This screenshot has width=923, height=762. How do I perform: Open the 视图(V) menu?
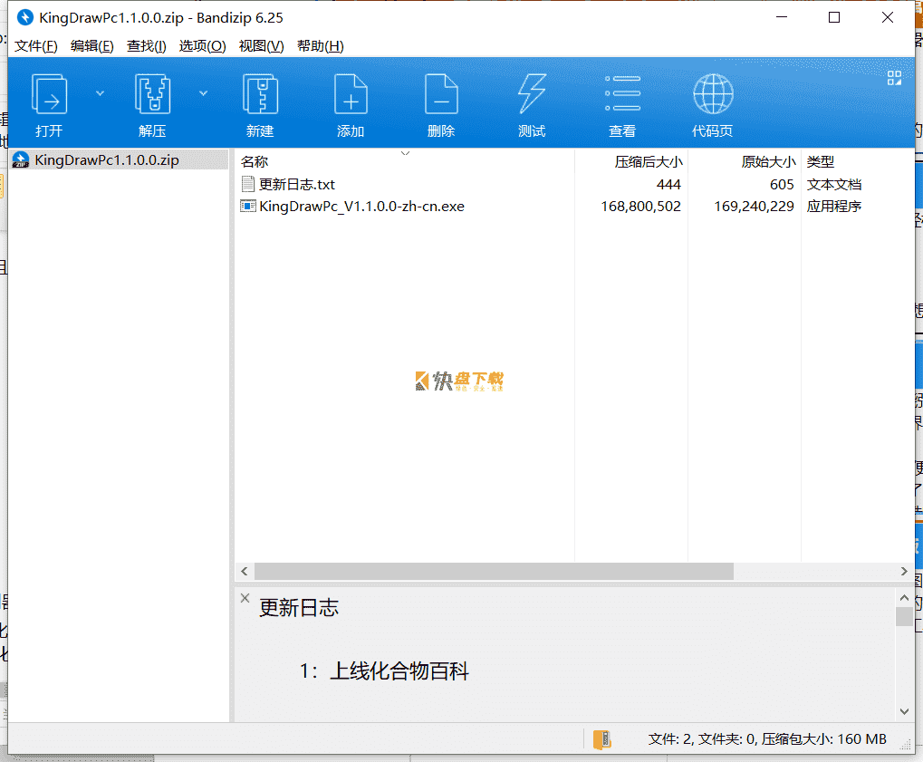click(262, 46)
